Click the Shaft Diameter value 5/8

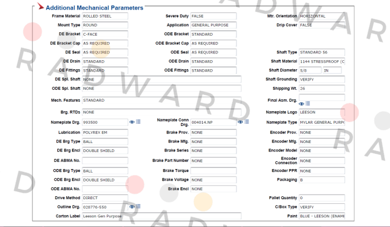tap(310, 70)
